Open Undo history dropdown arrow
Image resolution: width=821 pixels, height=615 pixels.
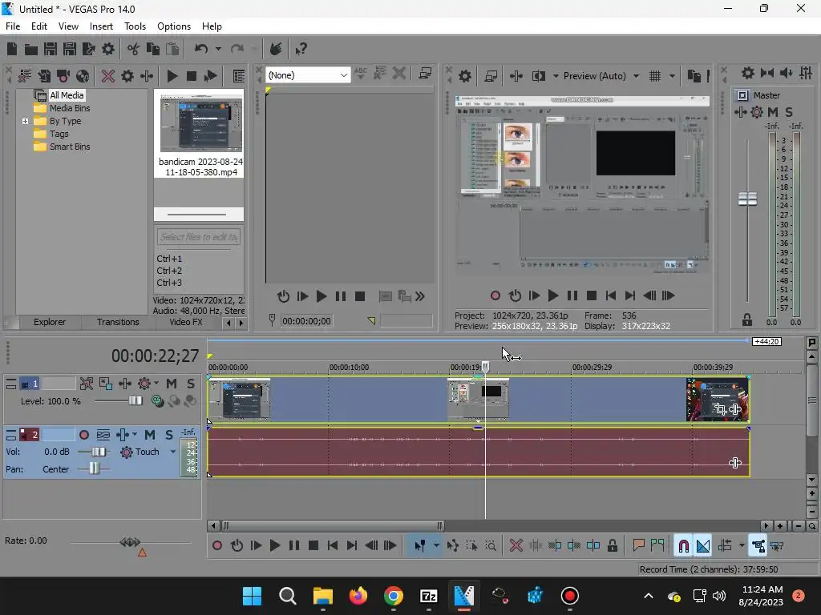pos(218,49)
